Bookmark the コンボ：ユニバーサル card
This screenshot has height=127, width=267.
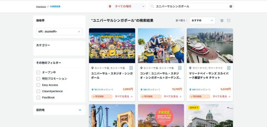tap(180, 68)
